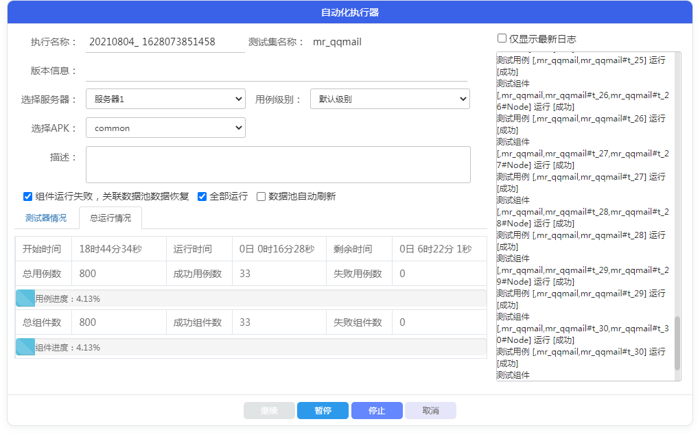Click the 版本信息 input field
Viewport: 700px width, 439px height.
click(x=276, y=71)
